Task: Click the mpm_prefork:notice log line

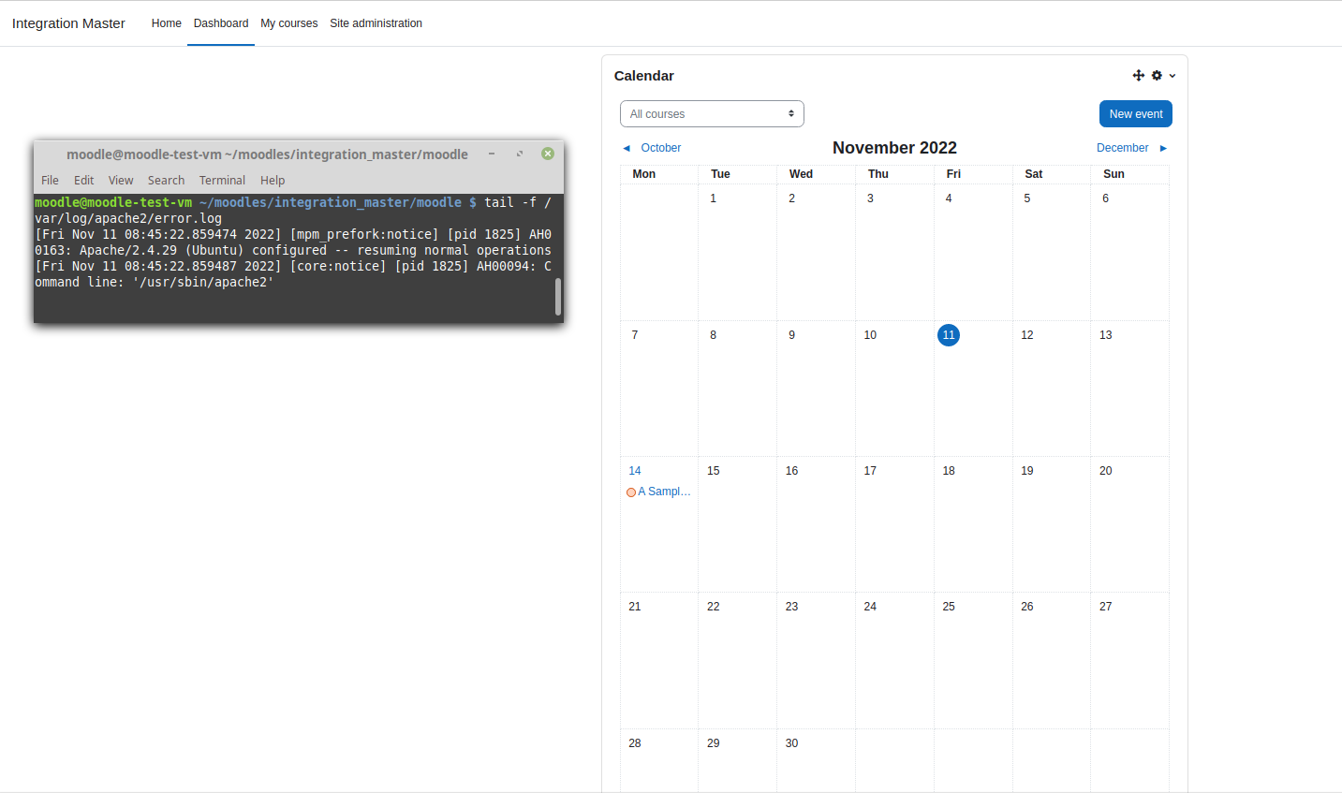Action: 293,242
